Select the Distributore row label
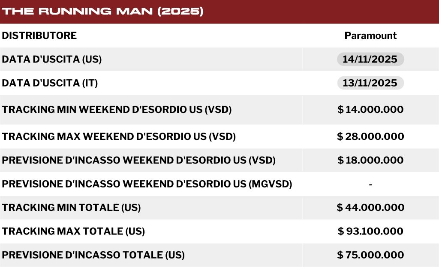 [39, 36]
